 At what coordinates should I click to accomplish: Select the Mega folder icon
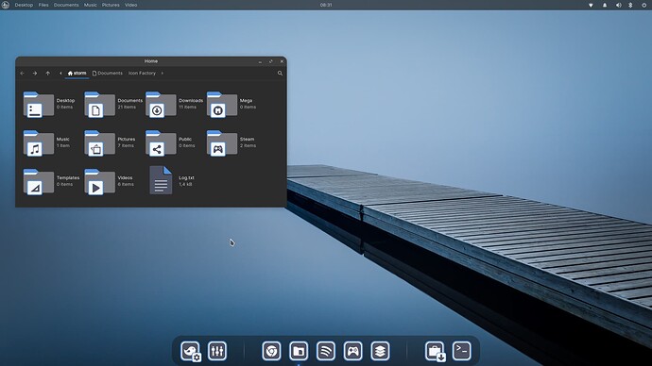222,105
